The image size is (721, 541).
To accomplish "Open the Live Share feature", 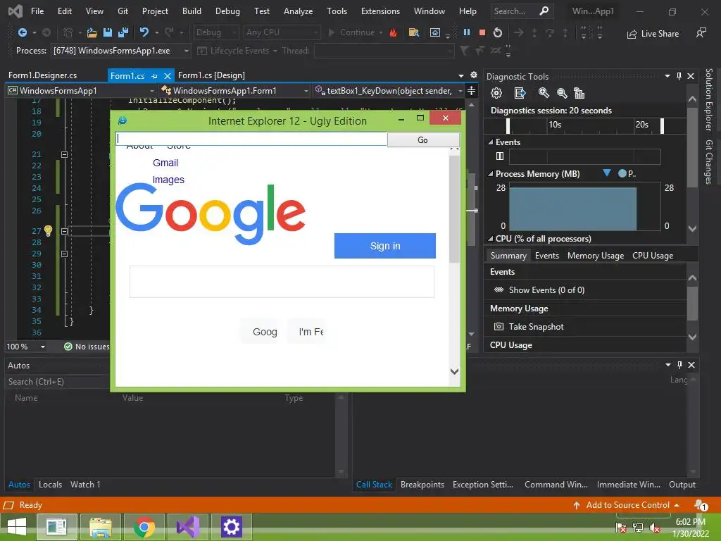I will (653, 34).
